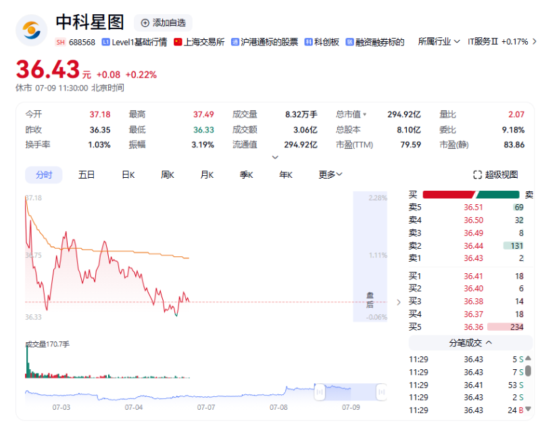Click stock code 688568

82,43
